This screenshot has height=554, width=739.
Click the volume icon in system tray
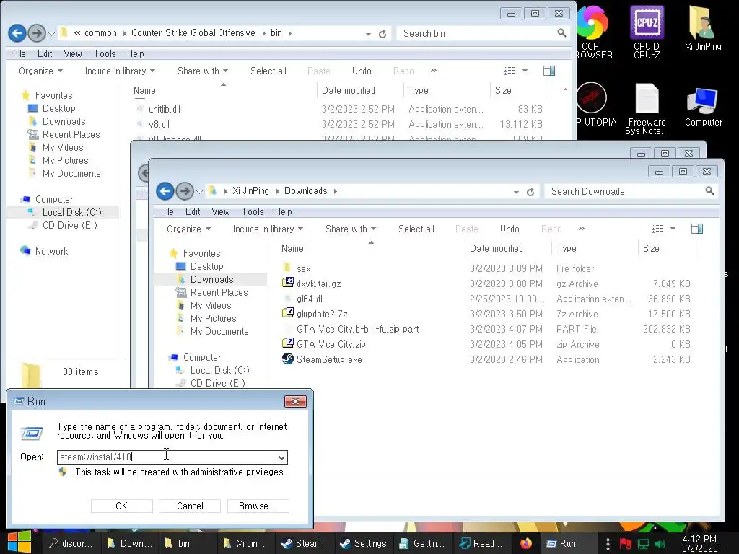(x=660, y=544)
